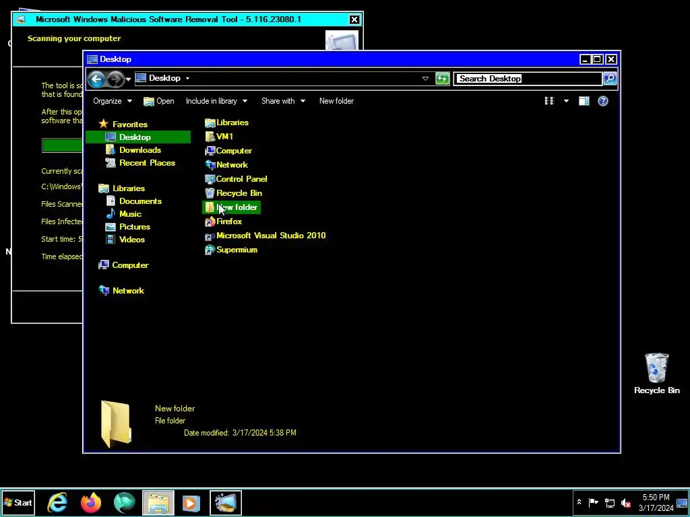The width and height of the screenshot is (690, 517).
Task: Toggle the preview pane icon
Action: tap(584, 101)
